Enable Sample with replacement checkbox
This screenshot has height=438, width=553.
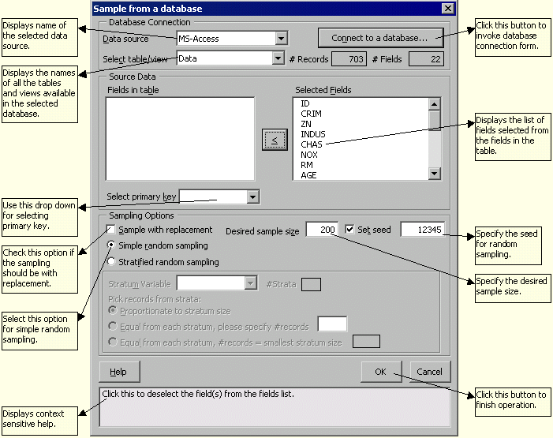pyautogui.click(x=111, y=230)
